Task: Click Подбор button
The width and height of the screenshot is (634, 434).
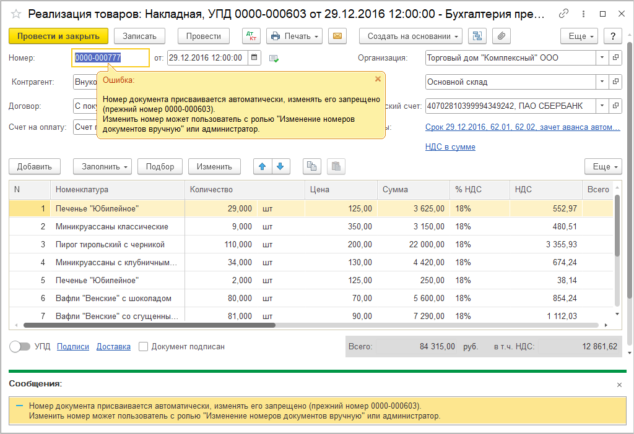Action: (160, 166)
